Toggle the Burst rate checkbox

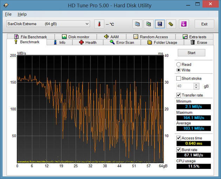[x=179, y=150]
